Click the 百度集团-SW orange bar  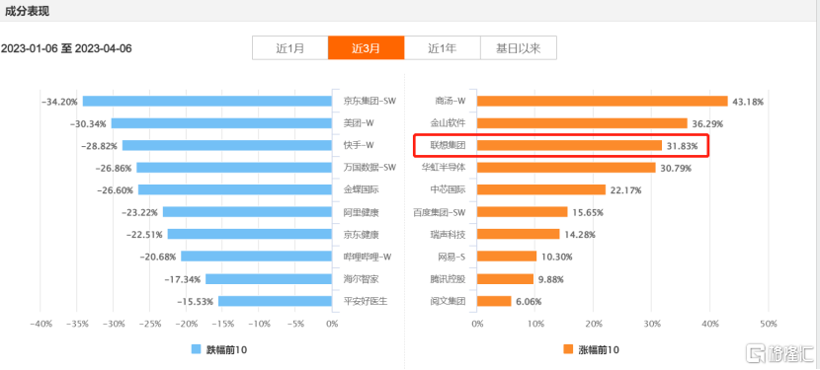(x=523, y=212)
